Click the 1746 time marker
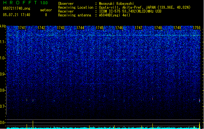Image resolution: width=204 pixels, height=129 pixels. (119, 28)
